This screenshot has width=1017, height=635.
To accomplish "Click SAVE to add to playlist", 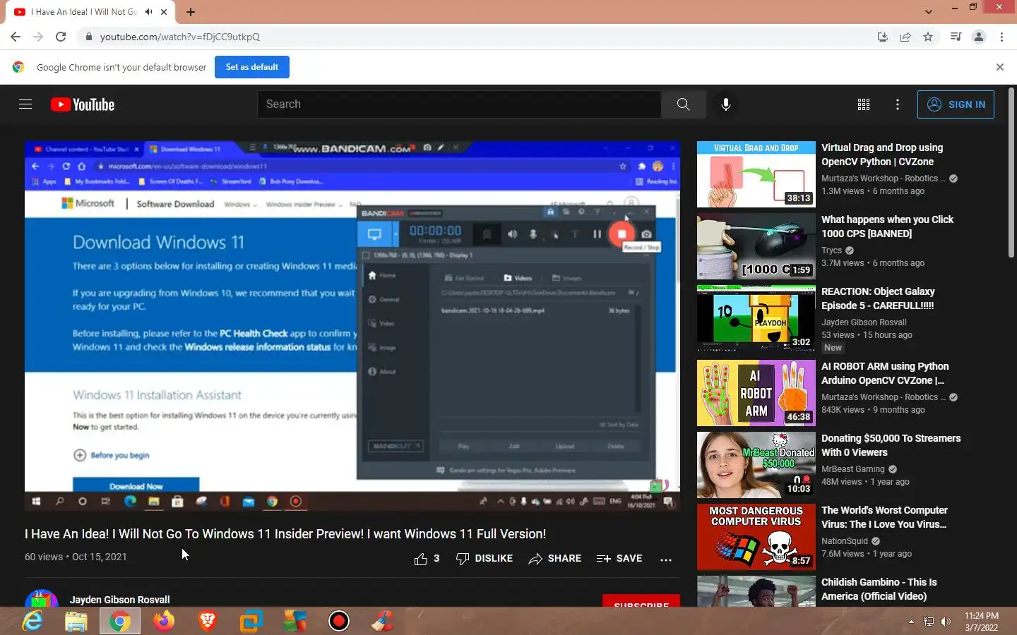I will 619,559.
